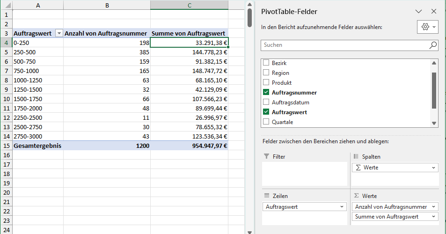The image size is (446, 234).
Task: Open the Summe von Auftragswert dropdown in Werte
Action: [x=434, y=217]
